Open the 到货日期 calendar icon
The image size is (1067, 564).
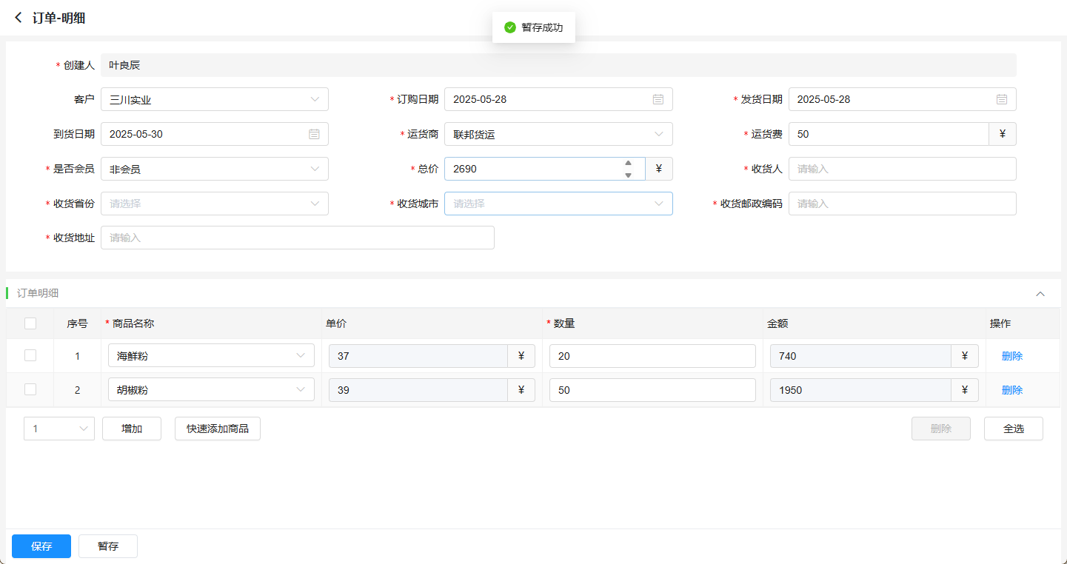coord(314,134)
